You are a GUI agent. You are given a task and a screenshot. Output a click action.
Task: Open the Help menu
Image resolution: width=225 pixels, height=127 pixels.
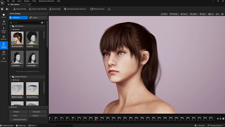(x=59, y=1)
